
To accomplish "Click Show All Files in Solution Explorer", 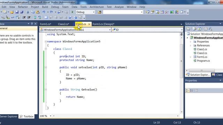I will tap(194, 29).
